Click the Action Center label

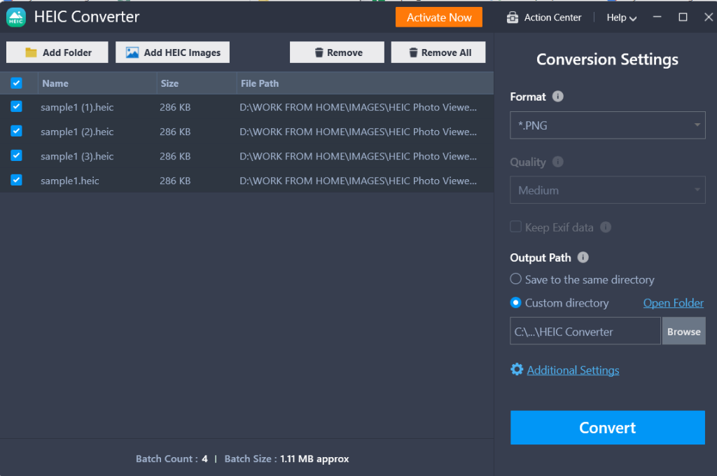click(553, 17)
